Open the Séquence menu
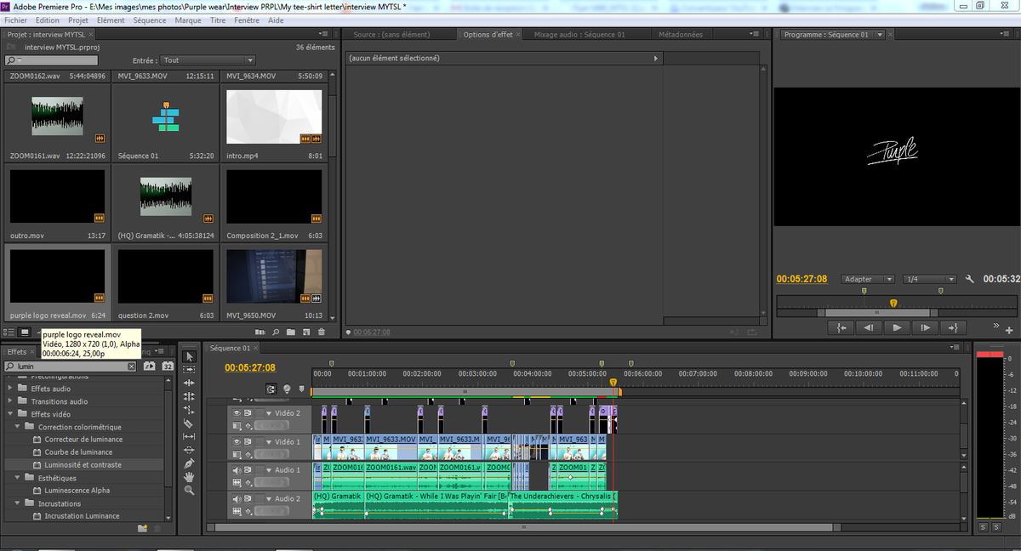Screen dimensions: 1021x551 pos(150,20)
